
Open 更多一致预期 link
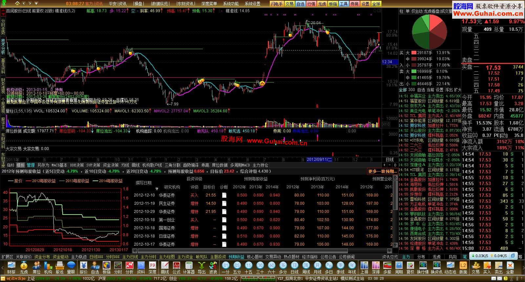[x=383, y=171]
